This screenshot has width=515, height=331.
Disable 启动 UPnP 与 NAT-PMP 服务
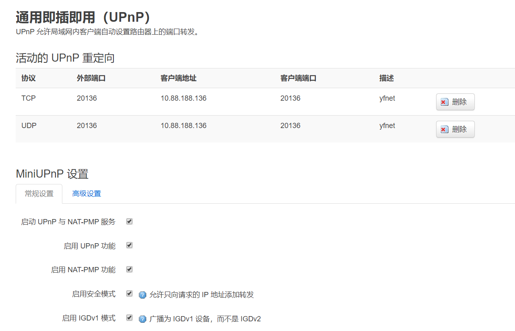point(129,221)
